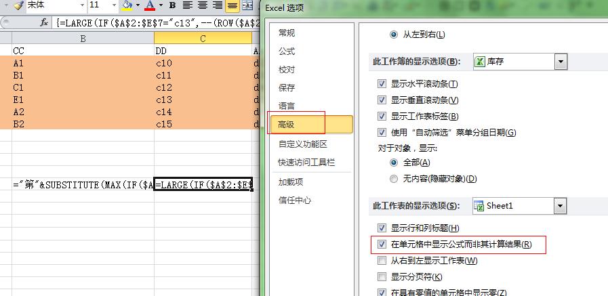Open fill color dropdown arrow
The height and width of the screenshot is (296, 608).
click(138, 5)
